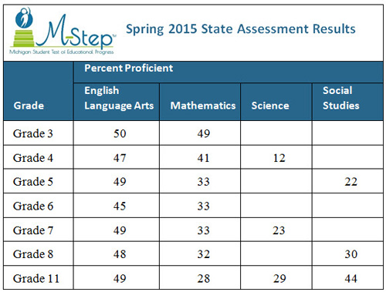Viewport: 386px width, 292px height.
Task: Click the Grade 3 ELA value 50
Action: tap(120, 133)
